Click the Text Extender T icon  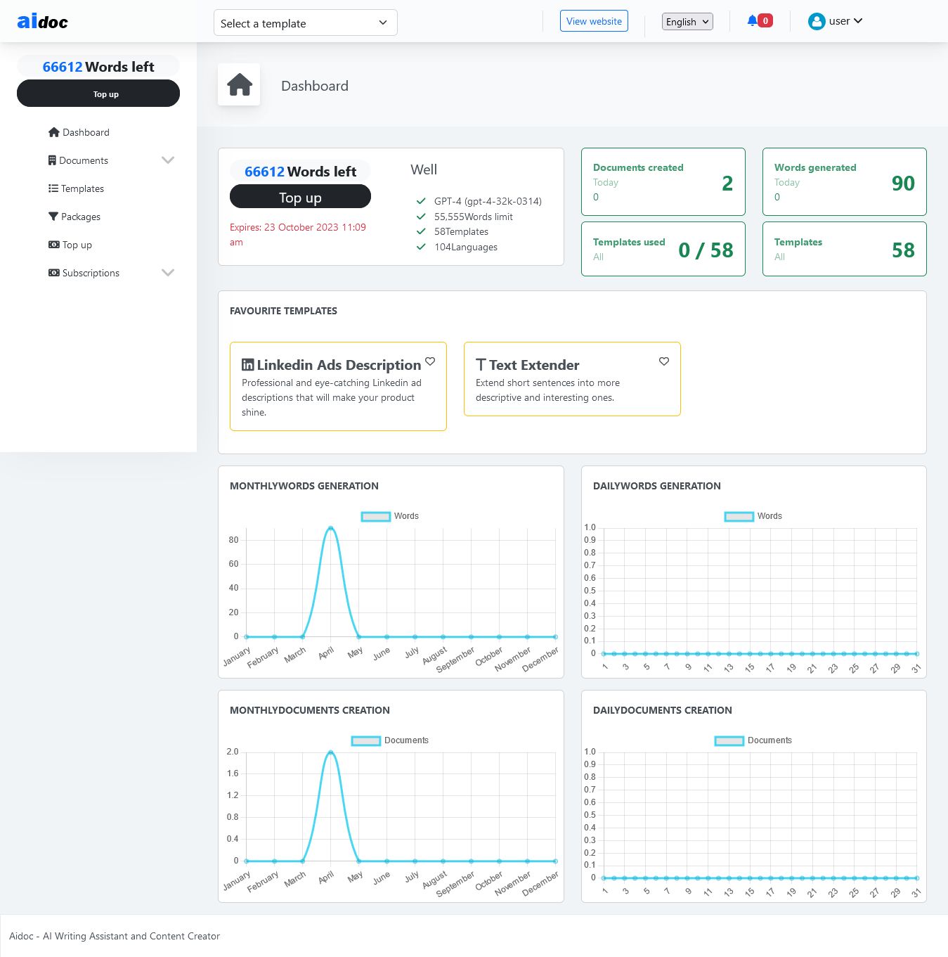coord(481,365)
